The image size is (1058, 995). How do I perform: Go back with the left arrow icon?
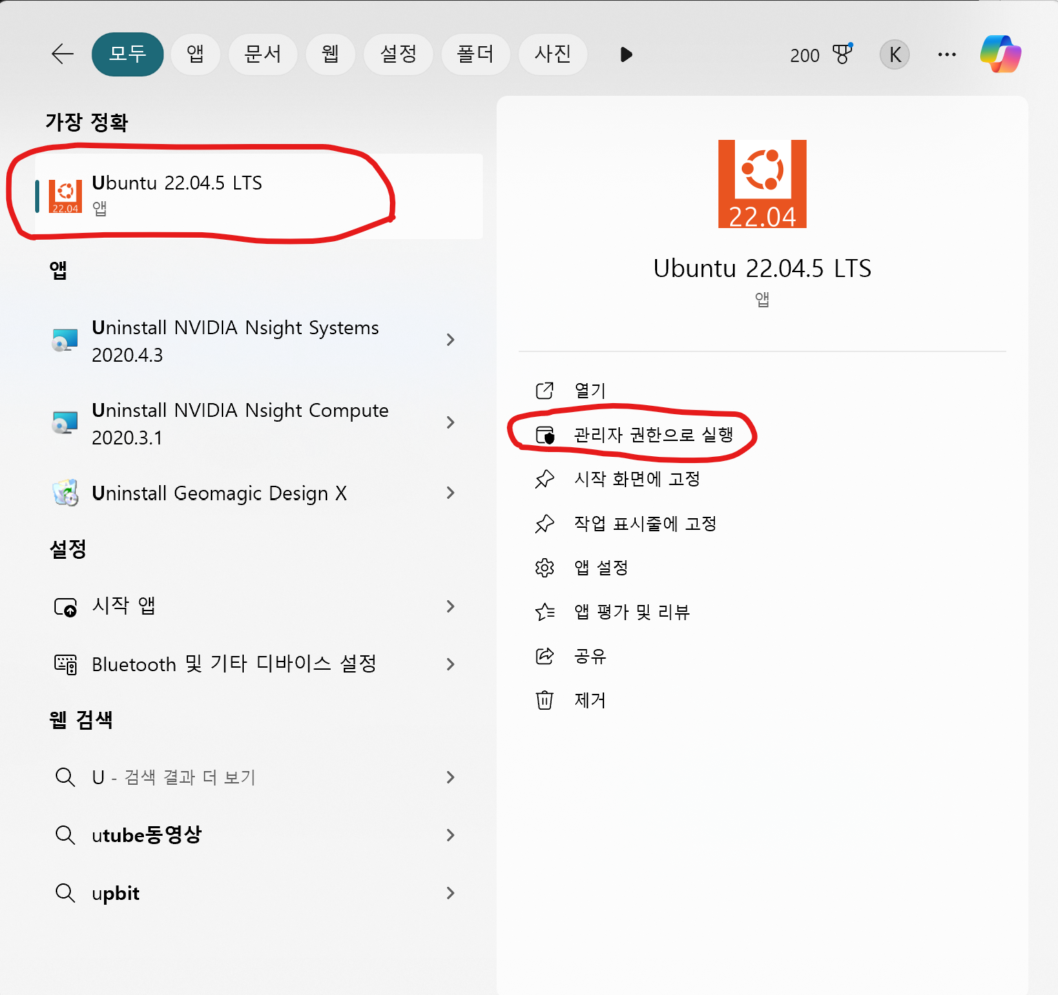(x=63, y=54)
